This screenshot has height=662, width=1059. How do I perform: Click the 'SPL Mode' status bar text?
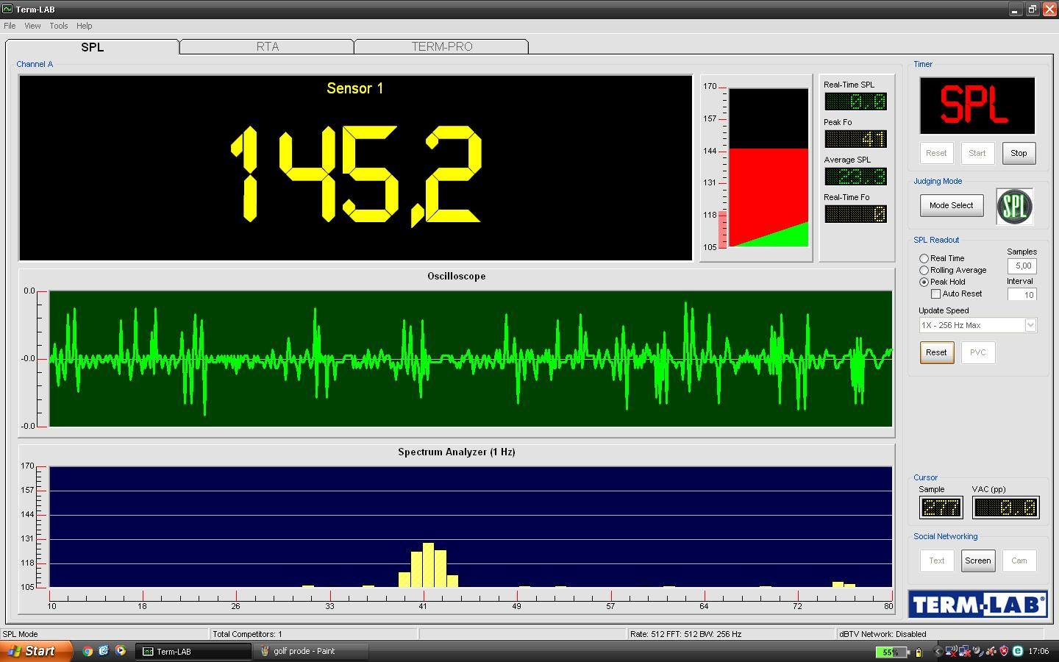point(20,634)
